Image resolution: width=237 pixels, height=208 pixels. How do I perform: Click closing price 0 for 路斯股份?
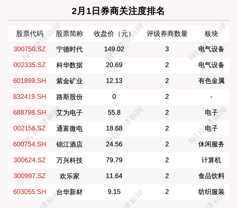click(x=114, y=97)
